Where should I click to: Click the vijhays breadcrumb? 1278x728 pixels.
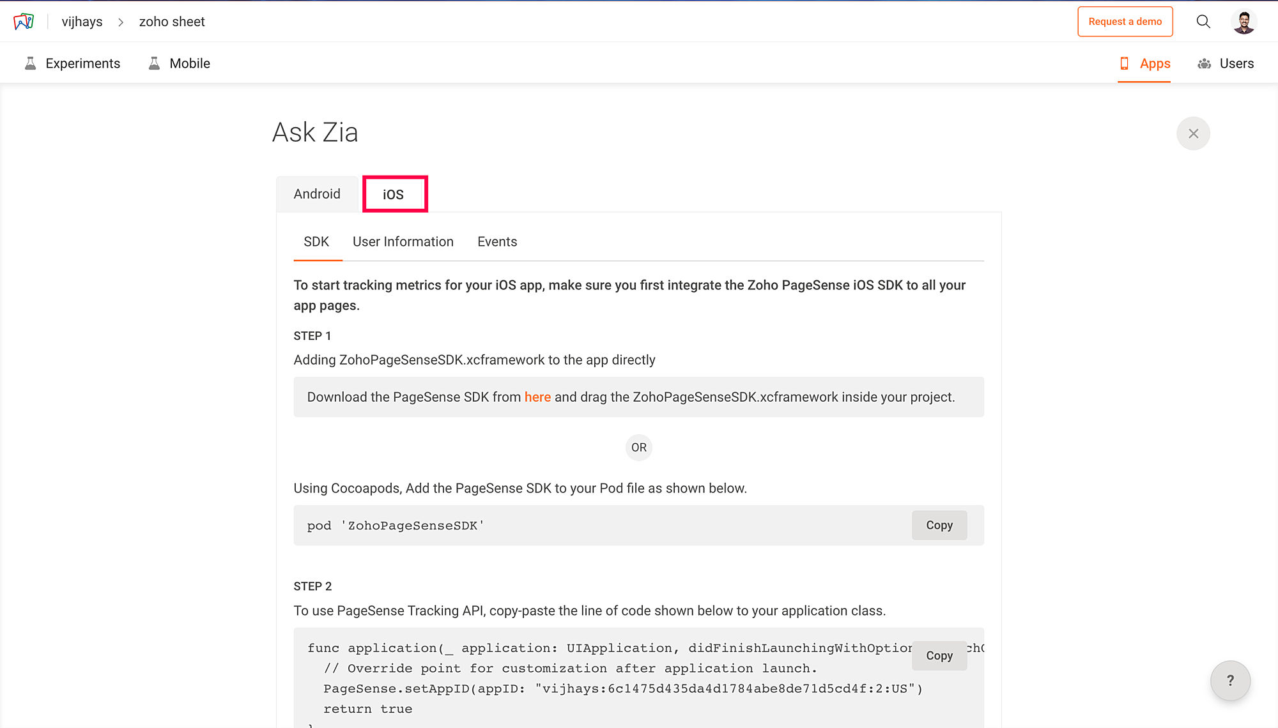pyautogui.click(x=82, y=22)
